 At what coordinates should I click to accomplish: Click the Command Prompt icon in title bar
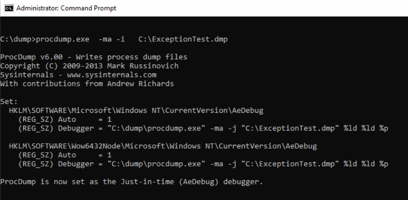[9, 8]
